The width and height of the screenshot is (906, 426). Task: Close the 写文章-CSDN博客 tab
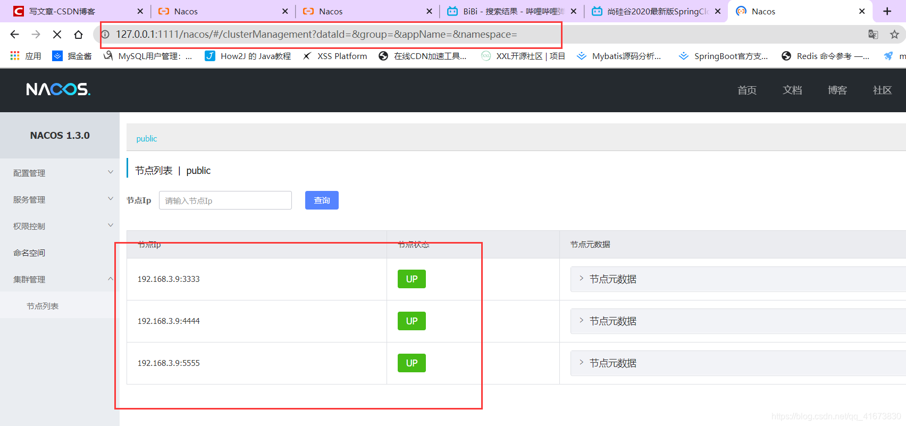tap(140, 11)
